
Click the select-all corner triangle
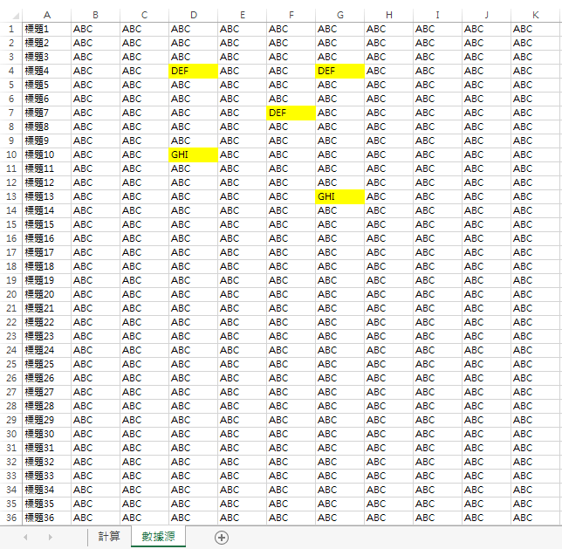point(16,16)
